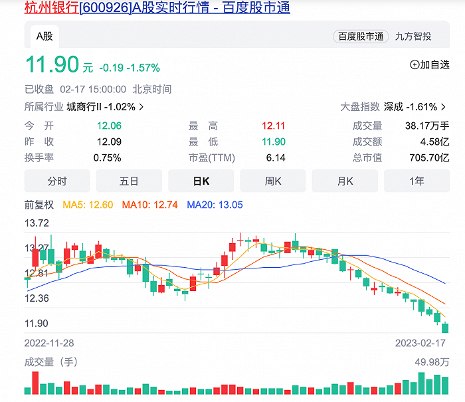Click the 成交量 value 38.17万手
465x402 pixels.
[x=427, y=126]
